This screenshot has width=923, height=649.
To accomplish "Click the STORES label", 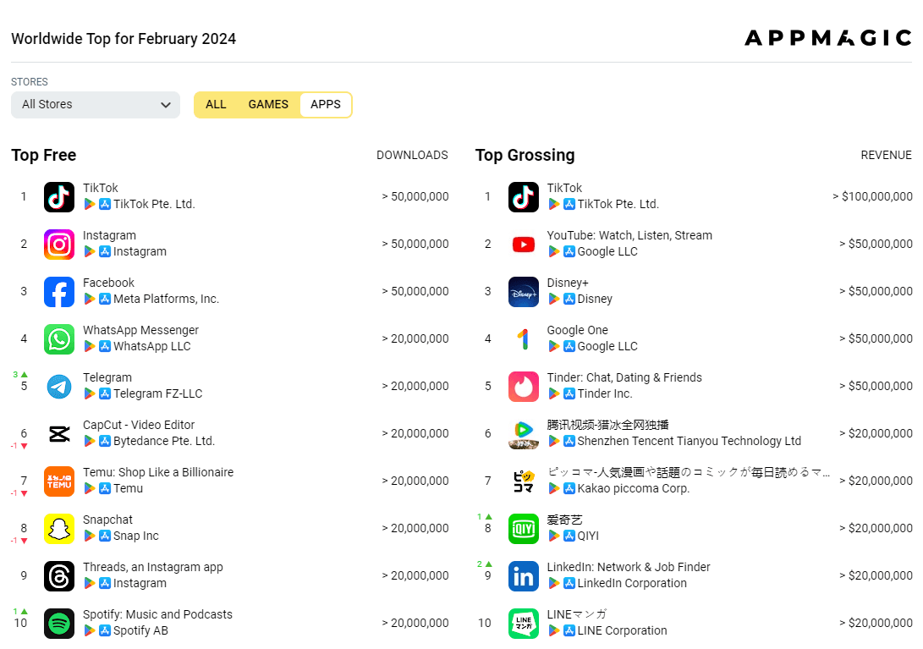I will click(x=30, y=82).
